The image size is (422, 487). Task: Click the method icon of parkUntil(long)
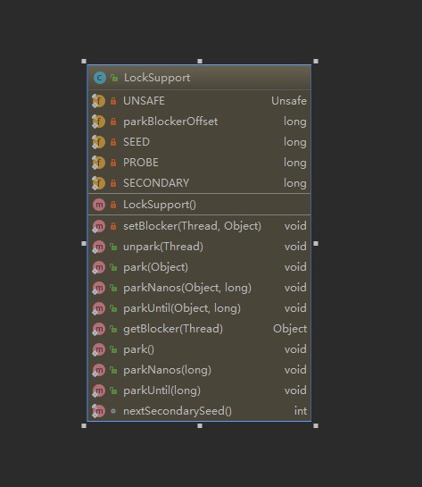99,390
